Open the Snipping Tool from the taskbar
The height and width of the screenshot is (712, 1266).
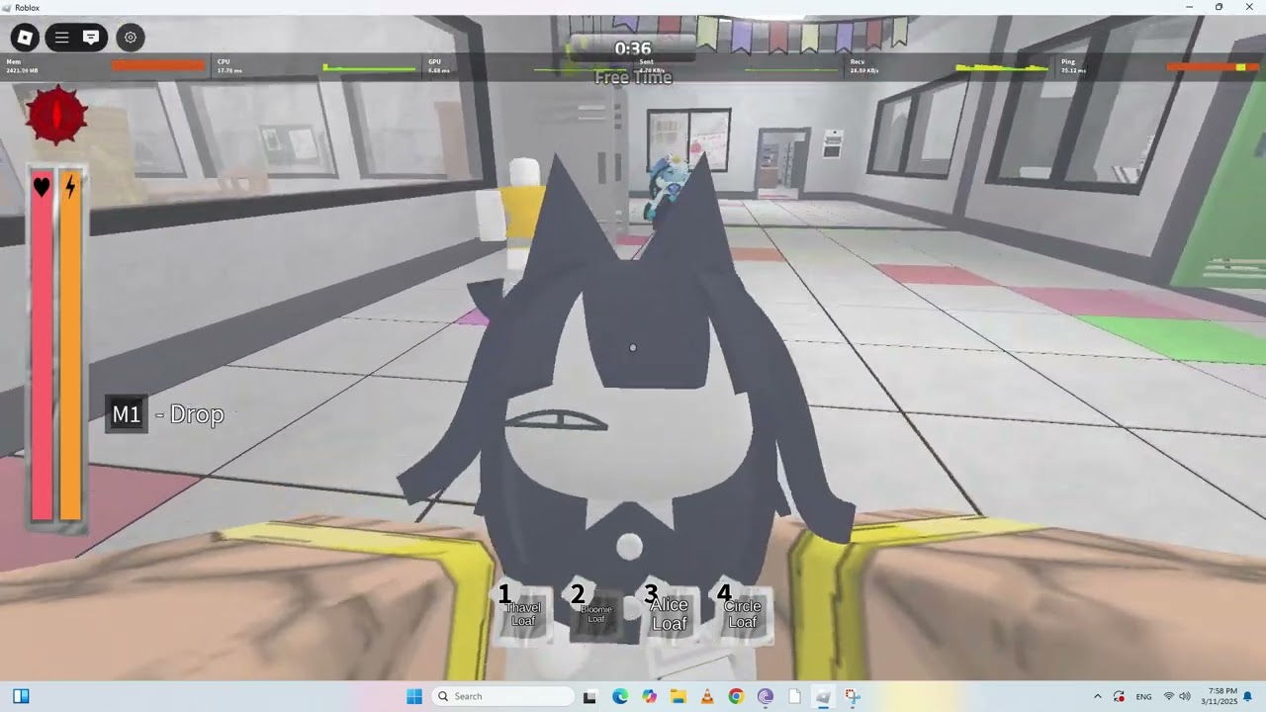853,696
